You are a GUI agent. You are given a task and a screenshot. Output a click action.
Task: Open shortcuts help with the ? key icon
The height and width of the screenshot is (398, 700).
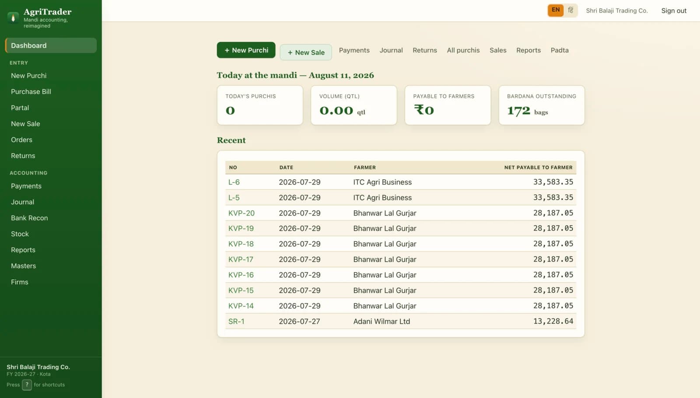click(27, 384)
